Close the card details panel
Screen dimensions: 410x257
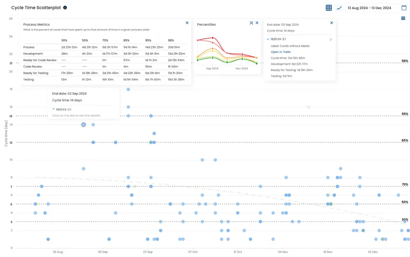point(331,23)
